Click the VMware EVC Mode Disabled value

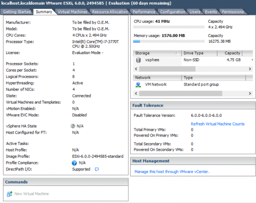pos(79,115)
